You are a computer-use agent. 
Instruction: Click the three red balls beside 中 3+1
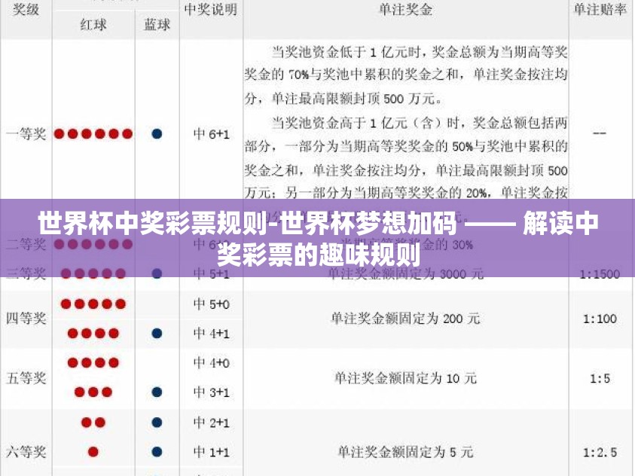[x=93, y=392]
